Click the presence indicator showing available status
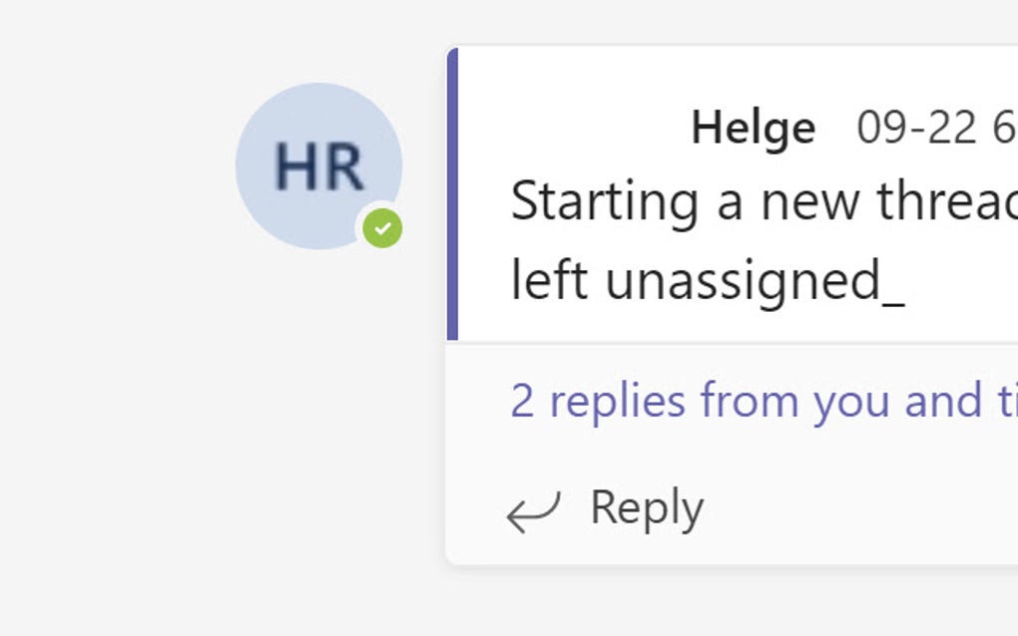1018x636 pixels. (383, 227)
